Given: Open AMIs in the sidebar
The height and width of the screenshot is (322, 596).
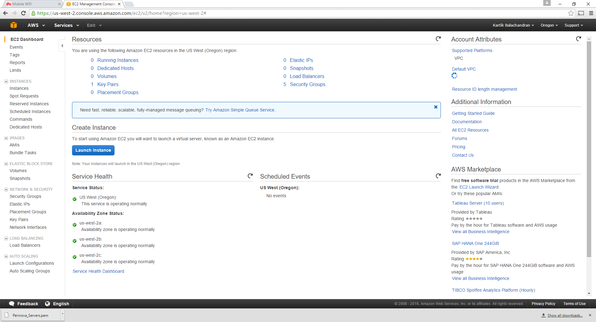Looking at the screenshot, I should click(x=15, y=145).
